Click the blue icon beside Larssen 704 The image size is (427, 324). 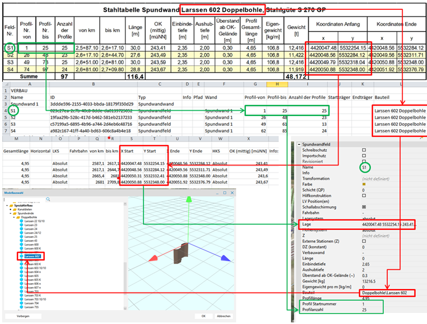21,303
